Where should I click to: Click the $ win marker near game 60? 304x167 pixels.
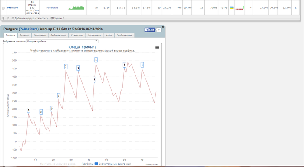point(125,65)
